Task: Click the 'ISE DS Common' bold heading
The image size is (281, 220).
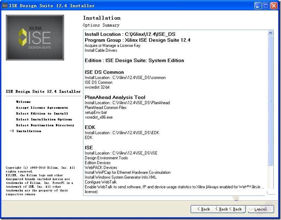Action: 104,72
